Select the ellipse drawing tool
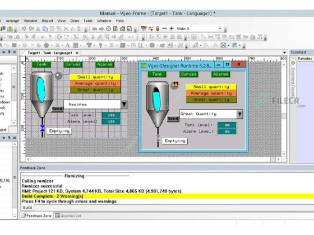 (x=25, y=45)
